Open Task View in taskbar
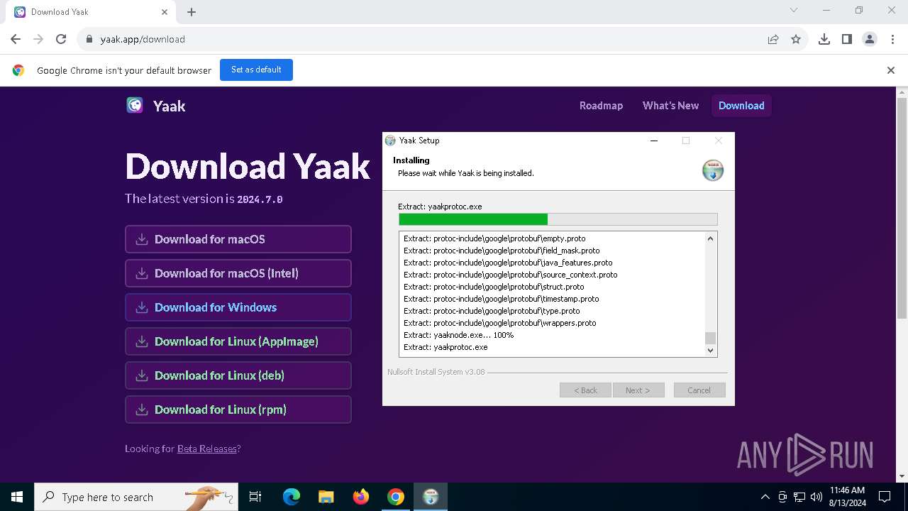Image resolution: width=908 pixels, height=511 pixels. (x=255, y=497)
